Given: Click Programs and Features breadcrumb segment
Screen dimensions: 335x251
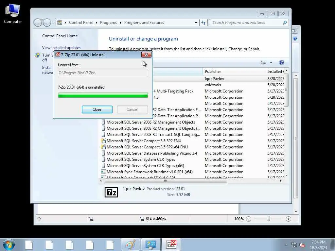Looking at the screenshot, I should pos(144,23).
